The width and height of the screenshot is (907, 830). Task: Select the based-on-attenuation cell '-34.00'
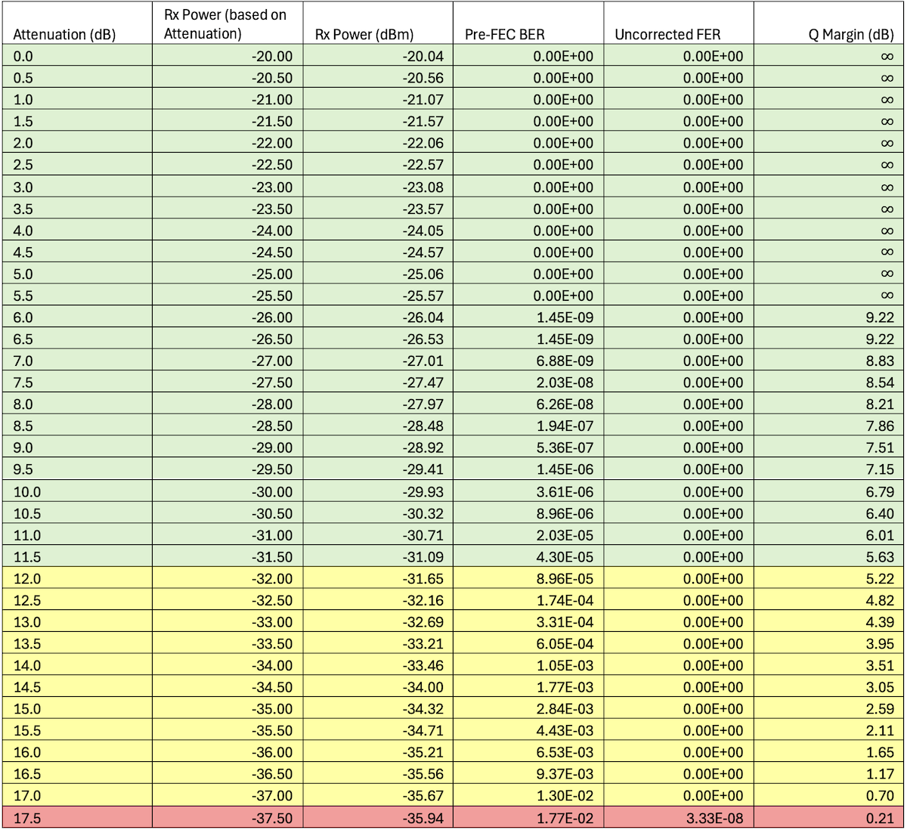point(228,666)
